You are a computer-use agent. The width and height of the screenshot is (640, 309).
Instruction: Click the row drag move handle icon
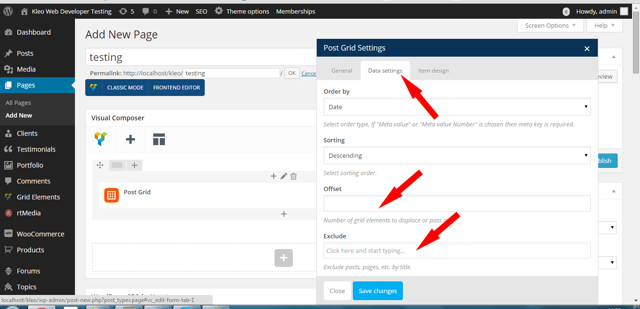tap(100, 165)
